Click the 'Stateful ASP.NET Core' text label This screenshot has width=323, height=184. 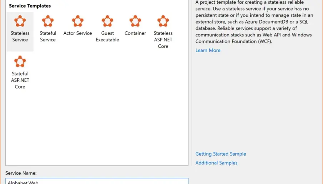20,80
